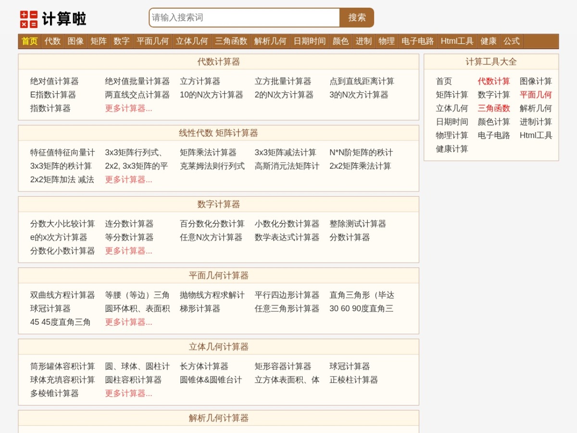Click 进制计算 in the sidebar
577x433 pixels.
(536, 122)
